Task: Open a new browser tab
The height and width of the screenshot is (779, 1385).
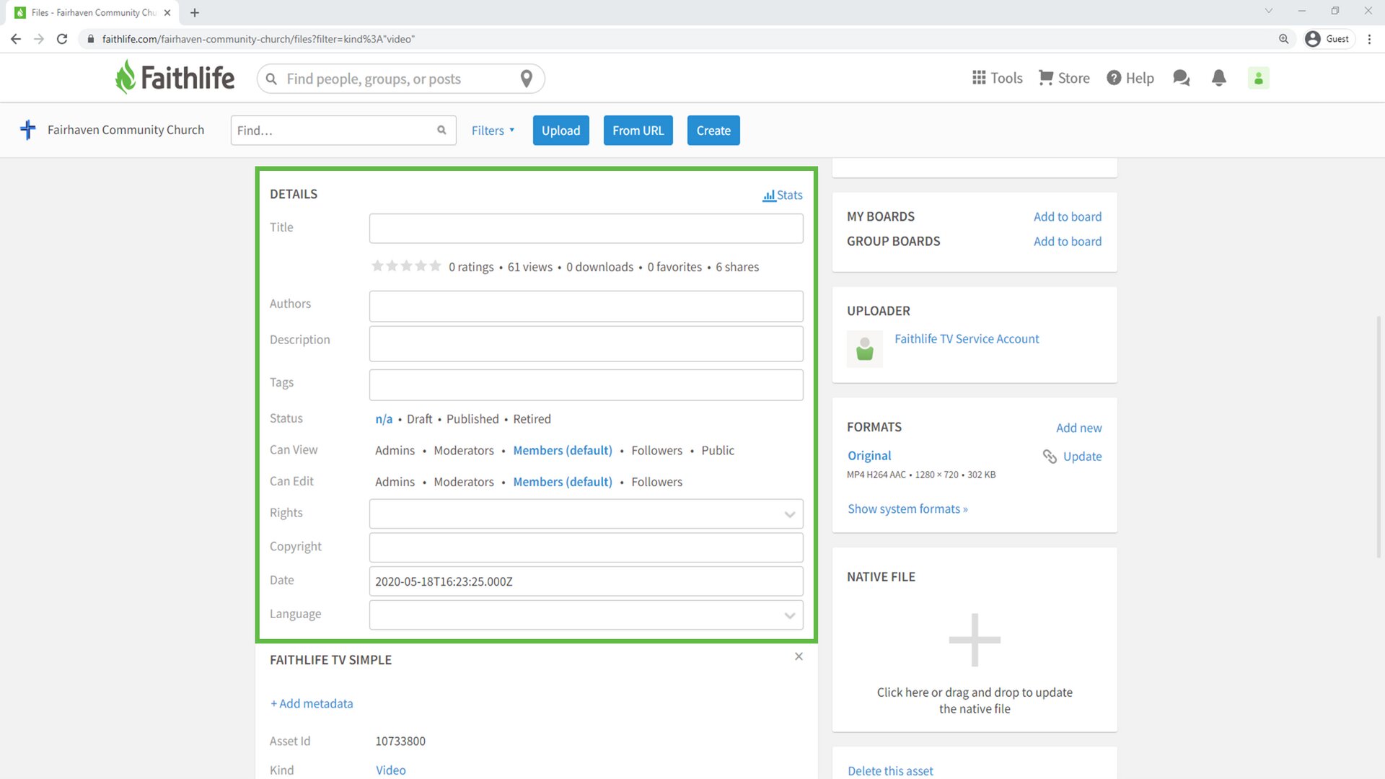Action: click(x=195, y=12)
